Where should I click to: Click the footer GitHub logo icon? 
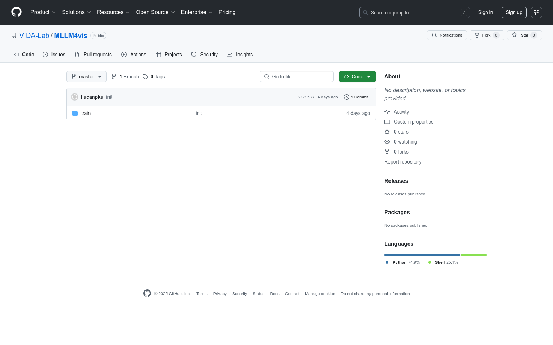(x=147, y=293)
